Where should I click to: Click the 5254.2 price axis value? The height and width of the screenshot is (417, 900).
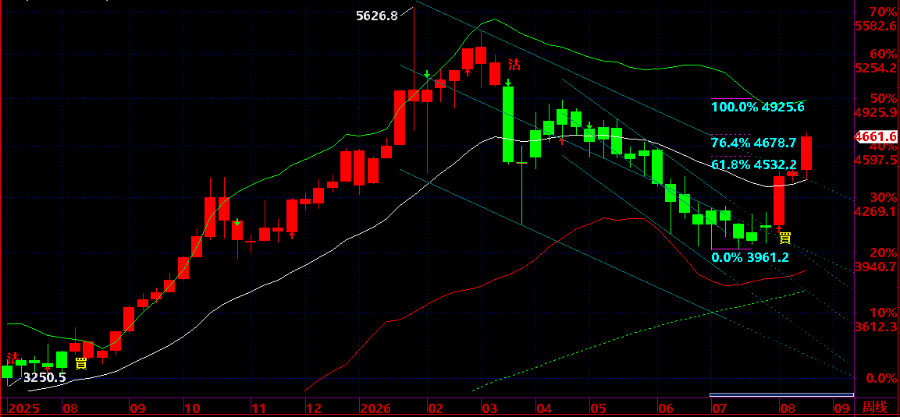coord(875,68)
